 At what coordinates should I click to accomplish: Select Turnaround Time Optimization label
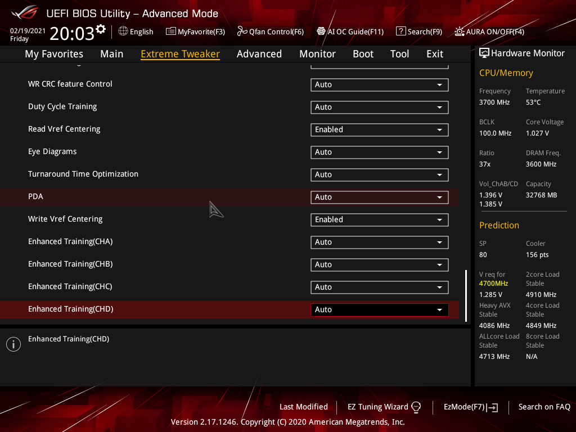pos(83,174)
